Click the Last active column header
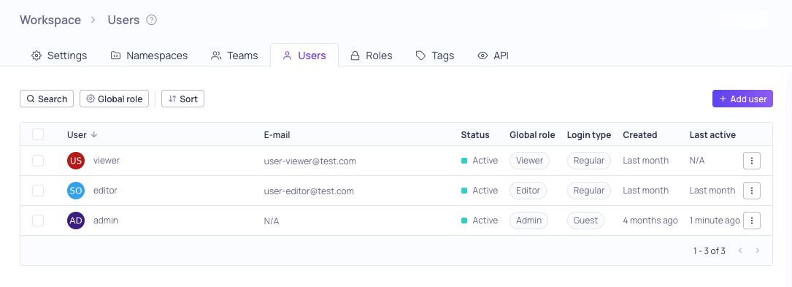Viewport: 792px width, 287px height. click(712, 135)
